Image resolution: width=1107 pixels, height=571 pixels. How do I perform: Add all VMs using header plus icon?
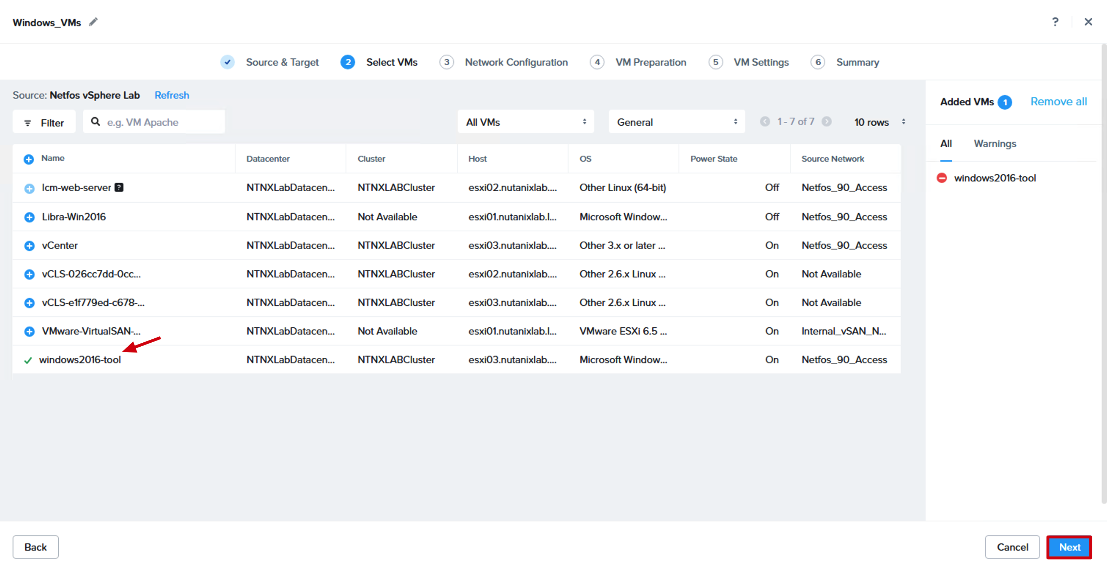click(29, 159)
